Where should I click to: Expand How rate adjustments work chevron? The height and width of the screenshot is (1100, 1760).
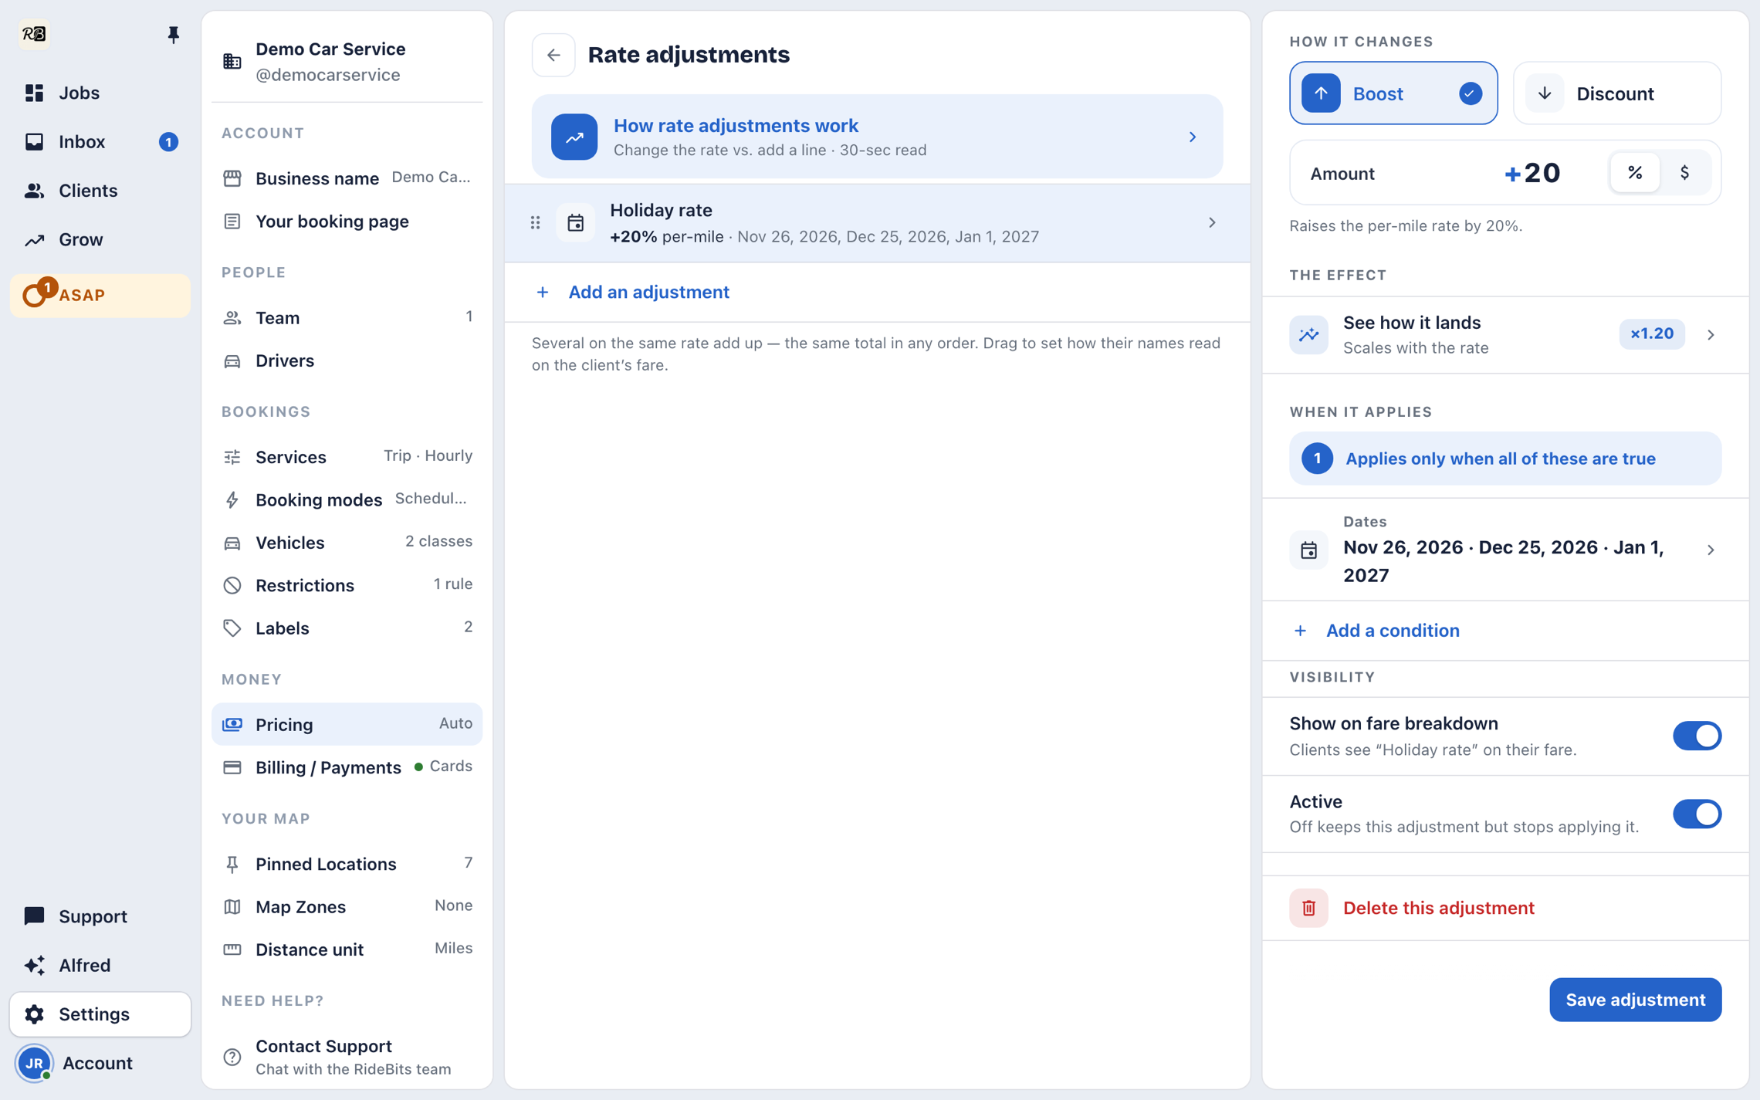pos(1193,137)
